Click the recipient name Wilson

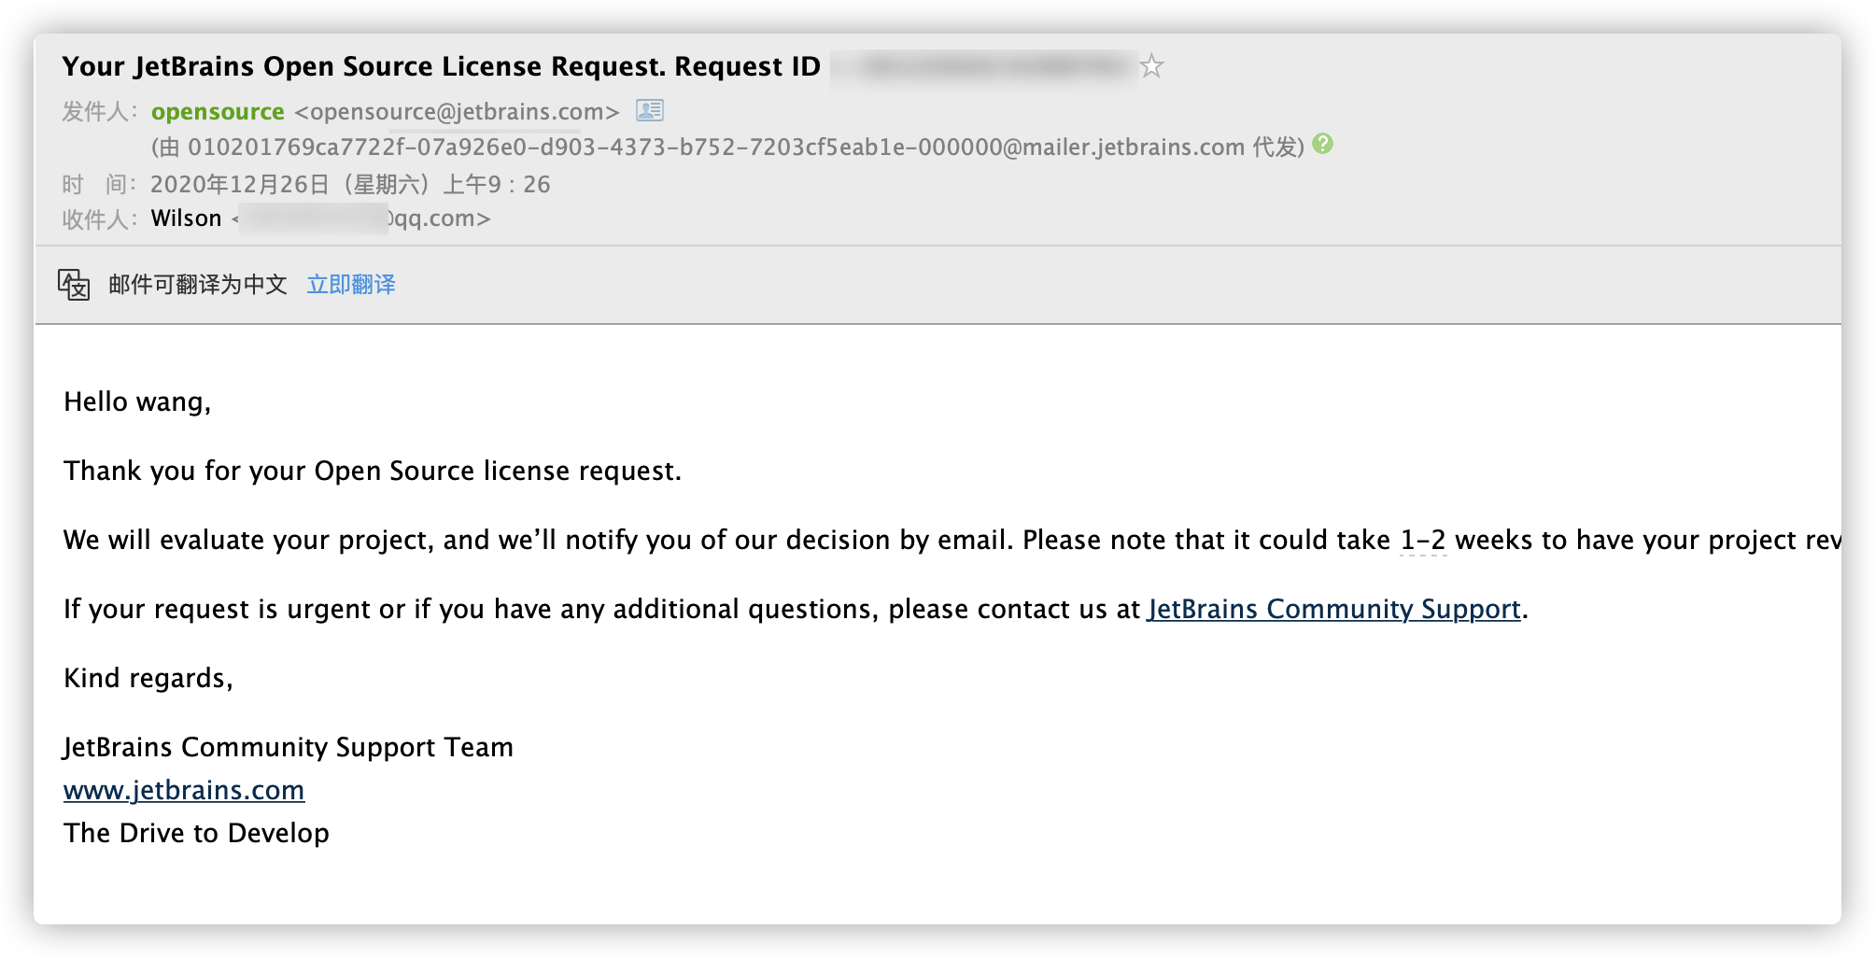tap(187, 218)
